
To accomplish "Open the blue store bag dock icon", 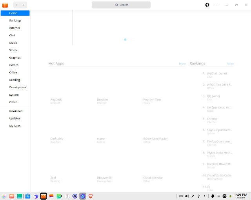I will click(x=28, y=196).
